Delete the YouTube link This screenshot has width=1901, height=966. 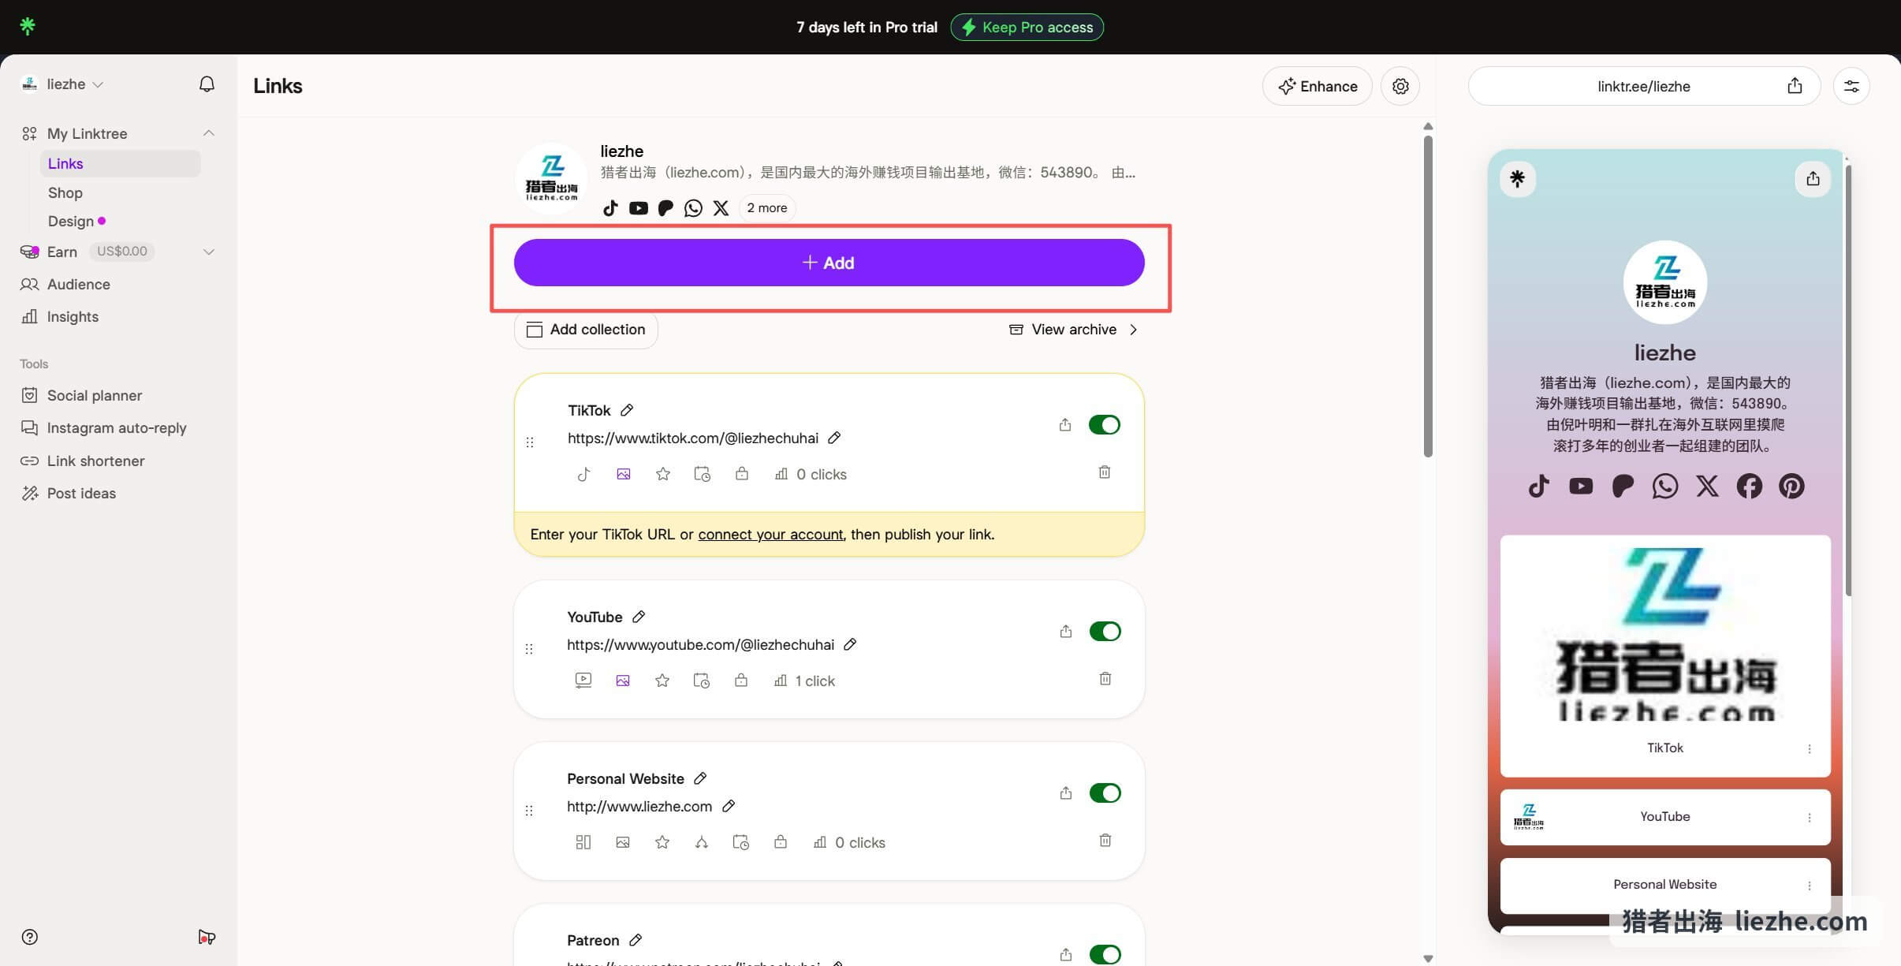[x=1105, y=679]
